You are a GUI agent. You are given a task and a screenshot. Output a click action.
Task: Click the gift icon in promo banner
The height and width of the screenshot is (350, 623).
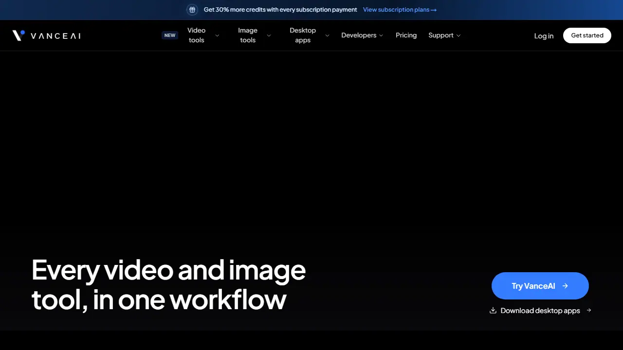[x=192, y=10]
